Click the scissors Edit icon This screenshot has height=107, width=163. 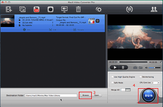(50, 30)
